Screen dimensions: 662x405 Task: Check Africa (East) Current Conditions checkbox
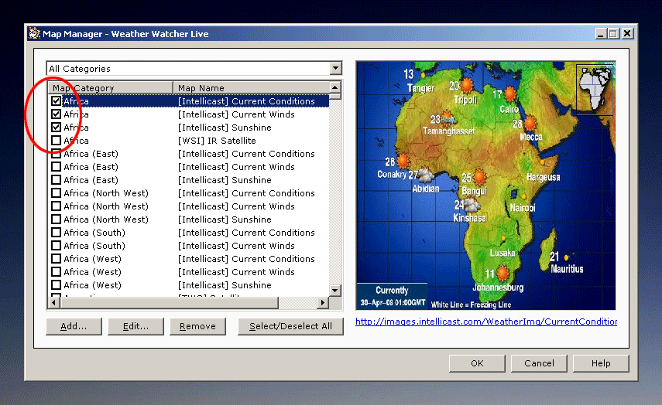click(x=57, y=154)
